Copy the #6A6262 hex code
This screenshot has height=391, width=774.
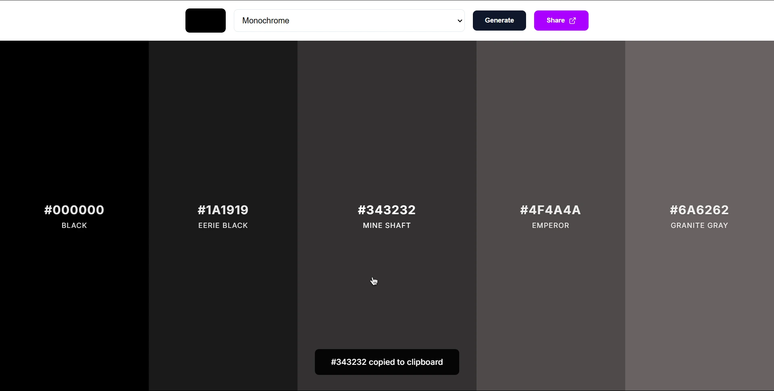pyautogui.click(x=698, y=210)
